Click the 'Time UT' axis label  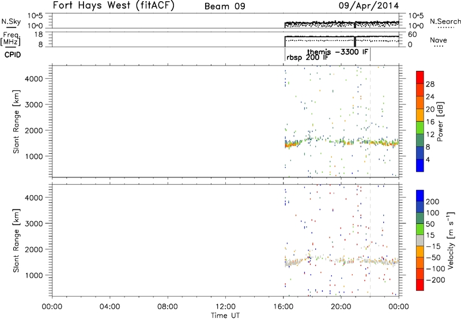(225, 316)
